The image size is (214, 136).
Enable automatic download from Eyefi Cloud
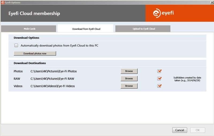pos(16,45)
